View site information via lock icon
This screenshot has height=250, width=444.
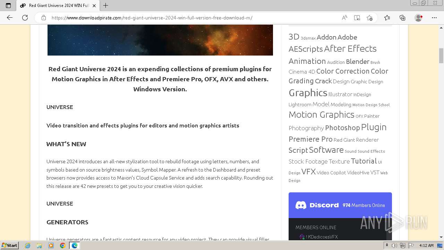click(44, 18)
